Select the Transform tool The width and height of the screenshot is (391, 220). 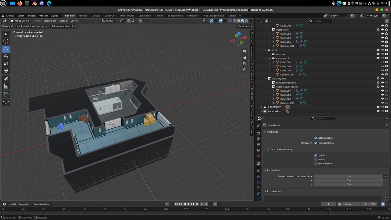coord(6,71)
